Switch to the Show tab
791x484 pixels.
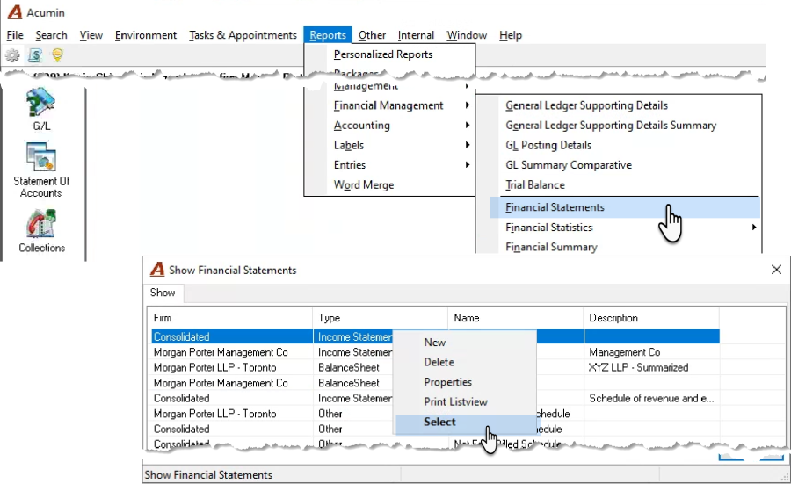point(163,293)
